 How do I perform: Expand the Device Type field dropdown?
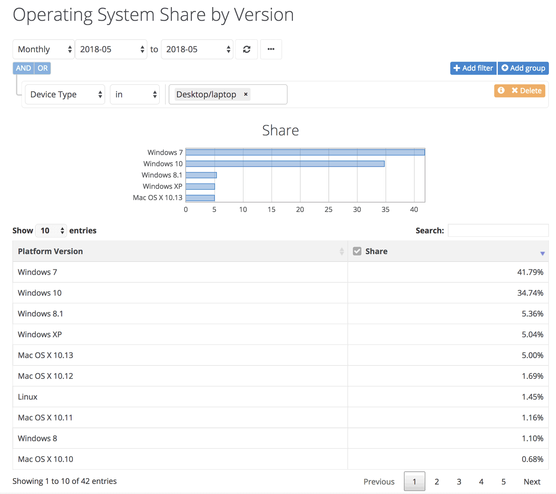click(65, 95)
